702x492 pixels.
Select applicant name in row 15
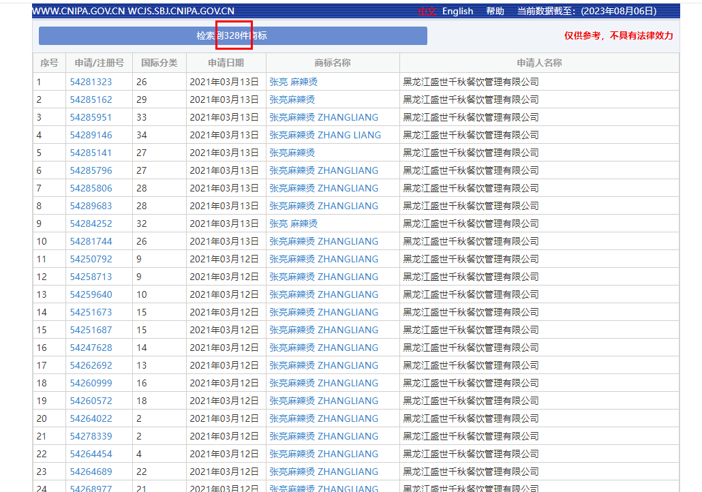[470, 330]
